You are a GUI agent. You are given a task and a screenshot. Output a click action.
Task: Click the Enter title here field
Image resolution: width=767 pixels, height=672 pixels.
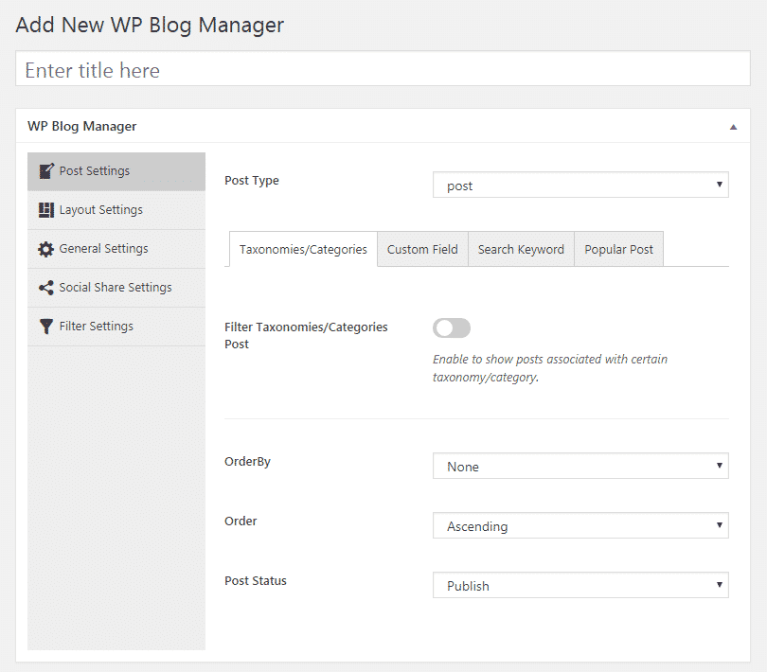[x=383, y=68]
